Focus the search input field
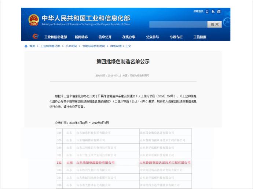This screenshot has height=189, width=253. tap(178, 24)
